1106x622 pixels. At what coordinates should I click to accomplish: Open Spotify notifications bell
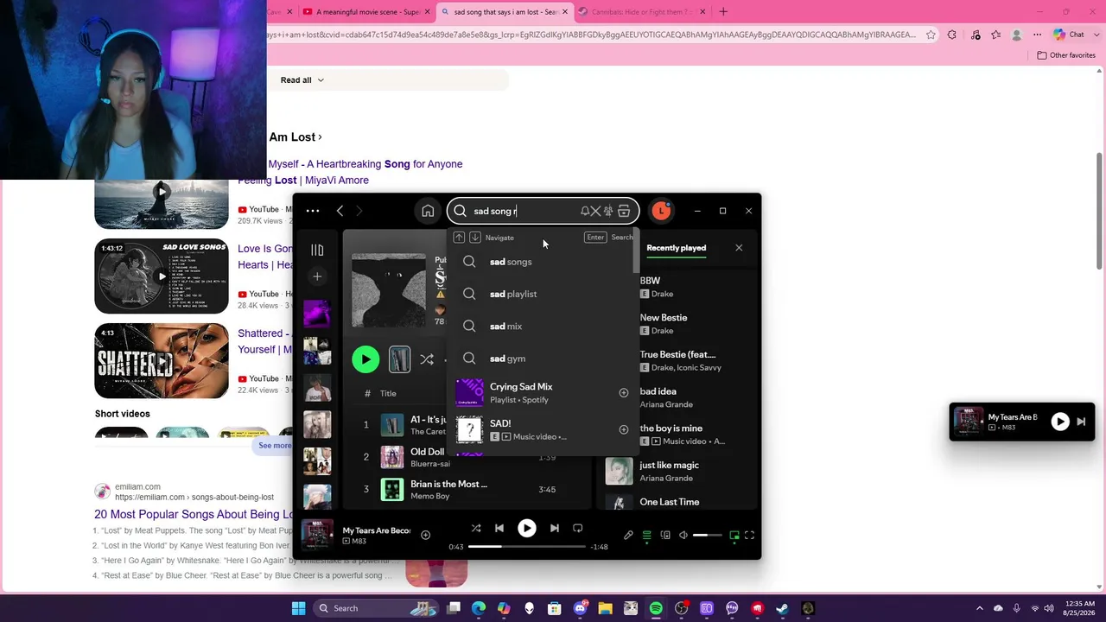tap(585, 211)
